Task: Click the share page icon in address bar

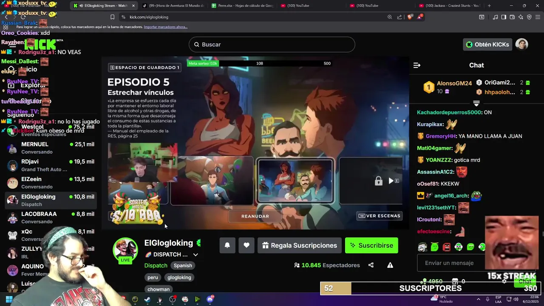Action: (x=399, y=17)
